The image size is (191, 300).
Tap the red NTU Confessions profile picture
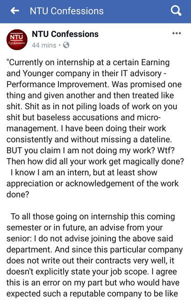pos(17,39)
